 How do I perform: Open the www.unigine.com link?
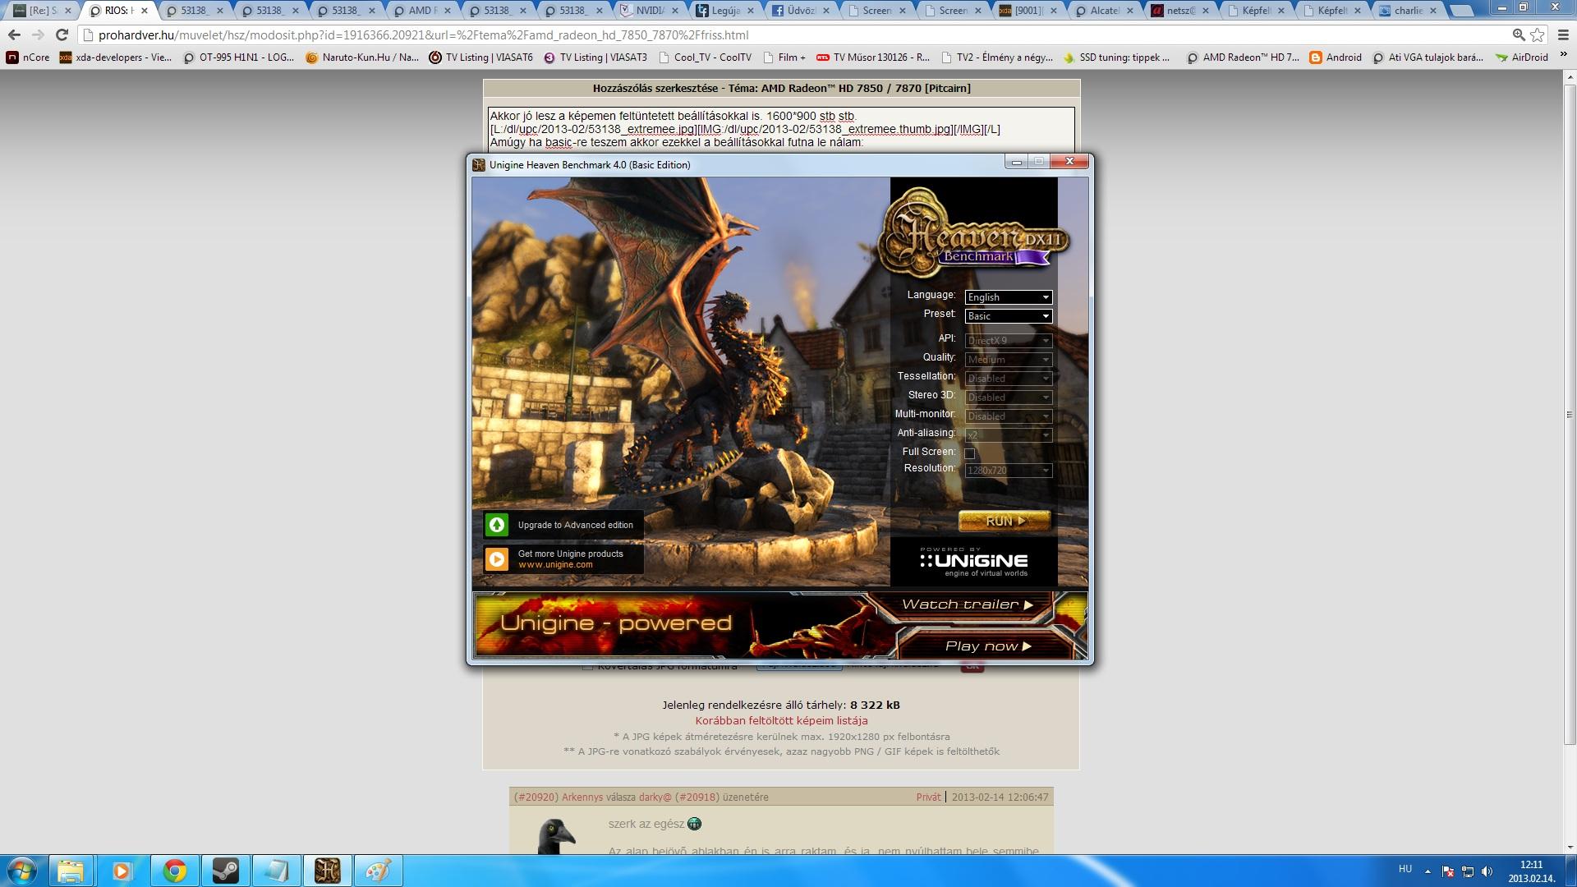[555, 564]
